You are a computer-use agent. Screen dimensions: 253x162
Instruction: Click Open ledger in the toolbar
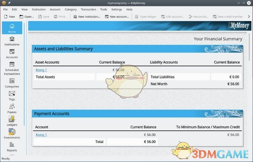pyautogui.click(x=145, y=16)
